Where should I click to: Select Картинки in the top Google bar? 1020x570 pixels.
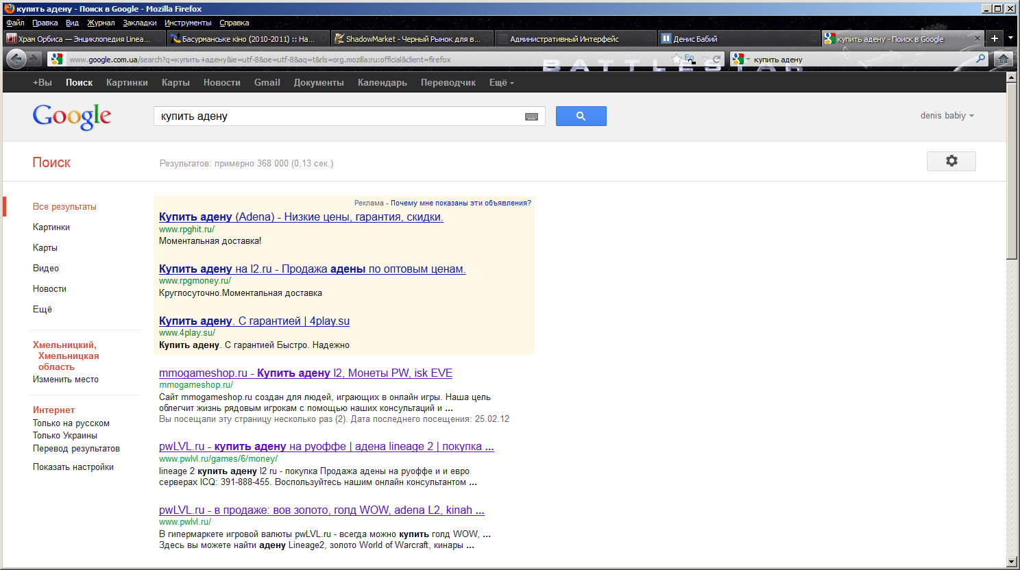(127, 82)
